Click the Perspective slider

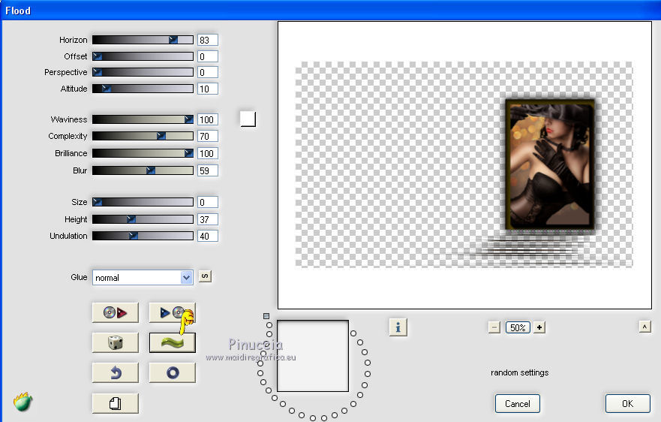(143, 72)
